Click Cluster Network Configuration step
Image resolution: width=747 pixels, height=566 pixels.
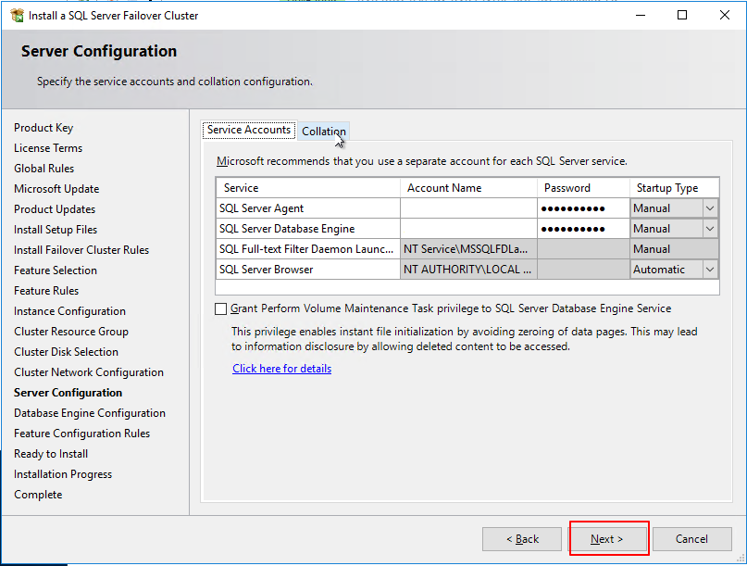pyautogui.click(x=89, y=372)
